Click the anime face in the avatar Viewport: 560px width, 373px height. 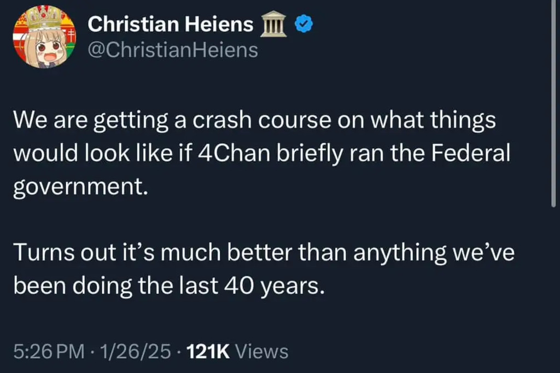[x=48, y=50]
